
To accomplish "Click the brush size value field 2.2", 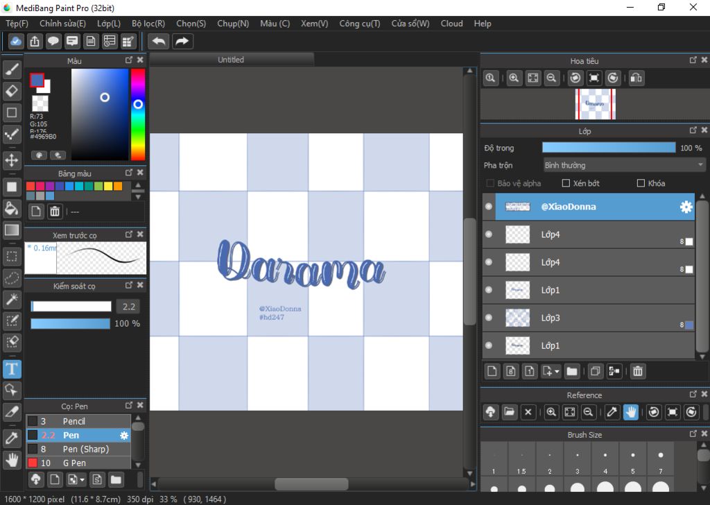I will point(128,307).
